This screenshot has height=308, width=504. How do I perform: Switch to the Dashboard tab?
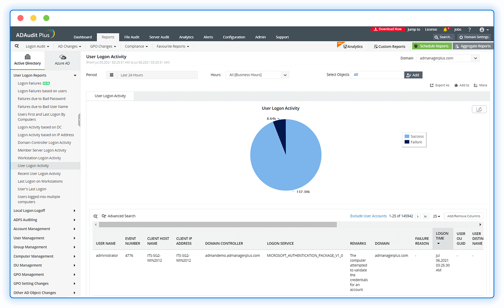click(x=83, y=37)
